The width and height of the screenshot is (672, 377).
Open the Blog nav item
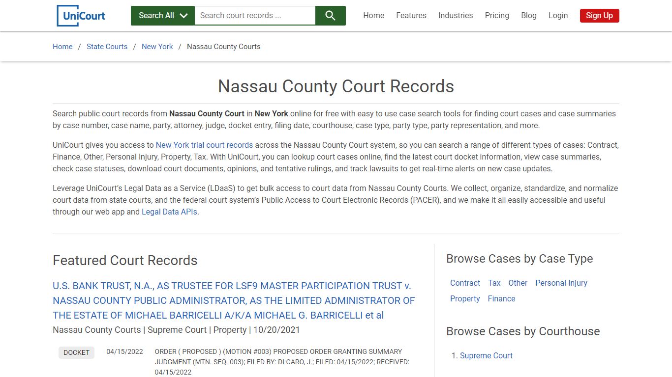tap(529, 16)
